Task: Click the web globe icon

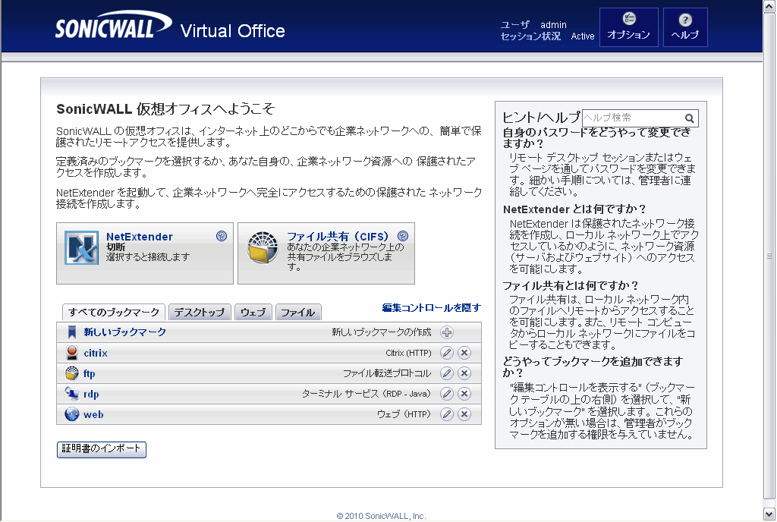Action: pyautogui.click(x=72, y=414)
